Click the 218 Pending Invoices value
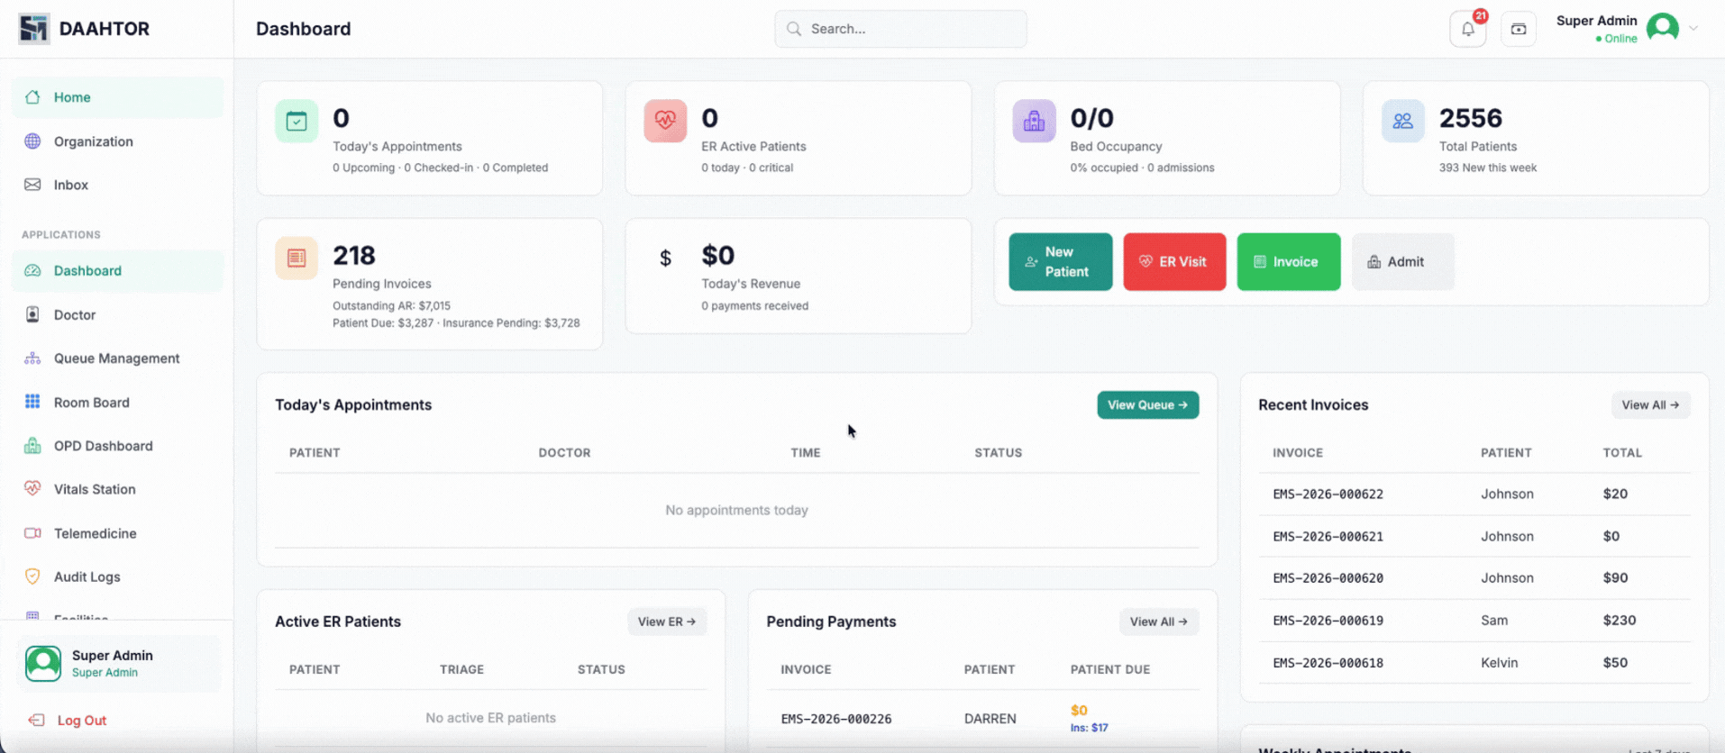The width and height of the screenshot is (1725, 753). 354,256
